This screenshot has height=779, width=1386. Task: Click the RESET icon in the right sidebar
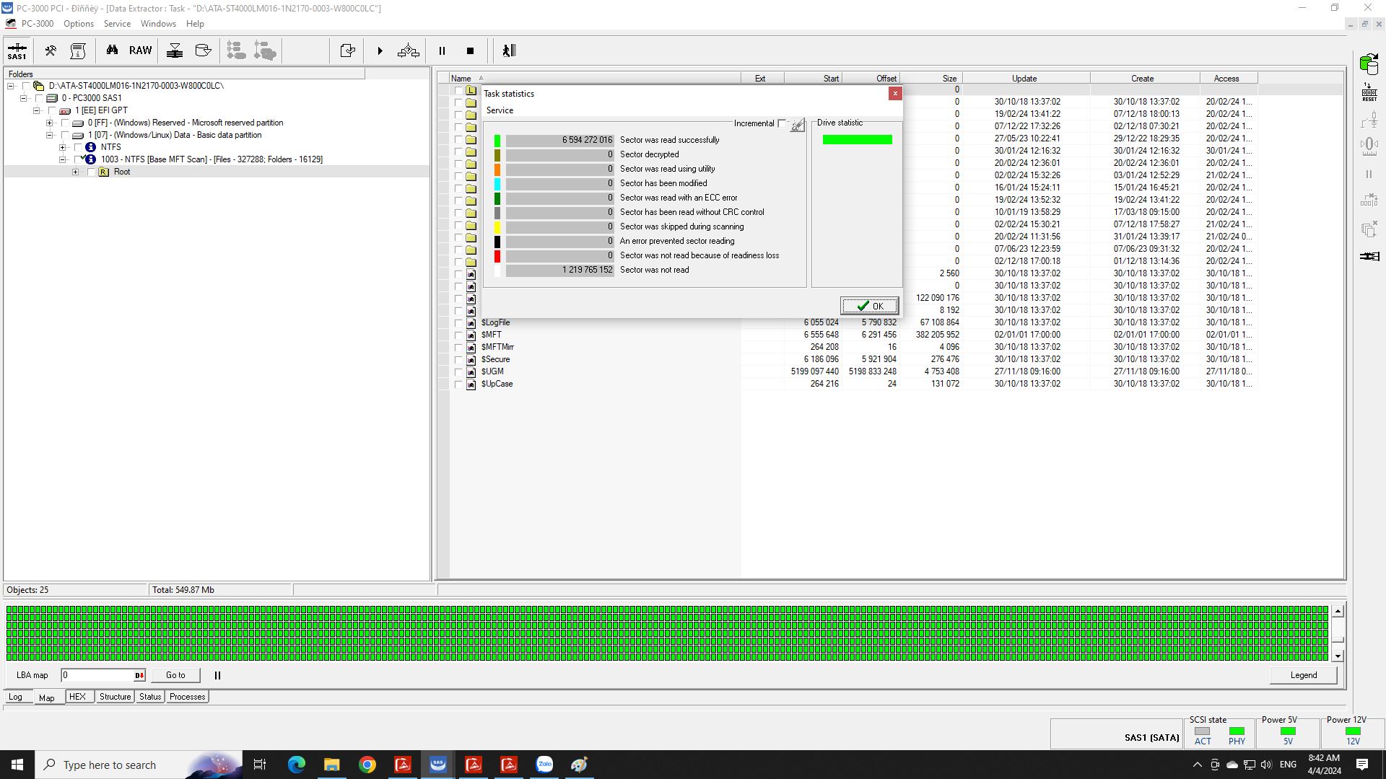(x=1369, y=92)
